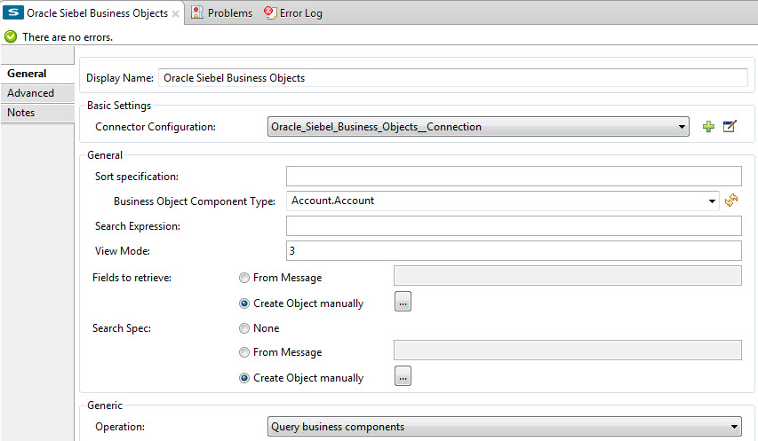The width and height of the screenshot is (758, 441).
Task: Click the 'Operation:' label
Action: click(120, 427)
